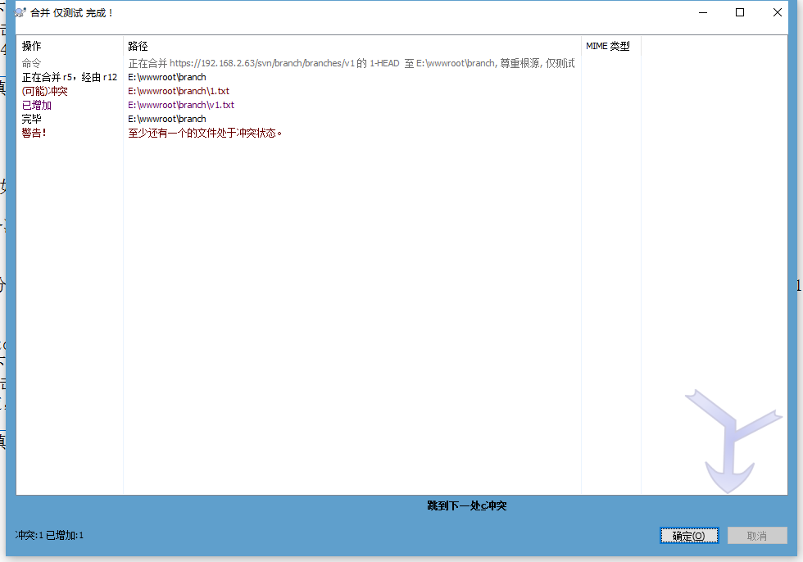
Task: Click the warning text 至少还有一个的文件处于冲突状态
Action: tap(205, 133)
